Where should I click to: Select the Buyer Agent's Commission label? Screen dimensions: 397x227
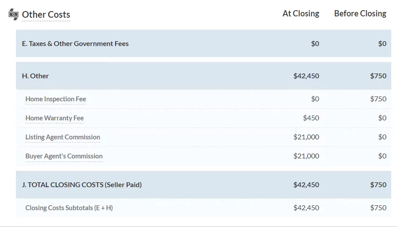tap(64, 156)
